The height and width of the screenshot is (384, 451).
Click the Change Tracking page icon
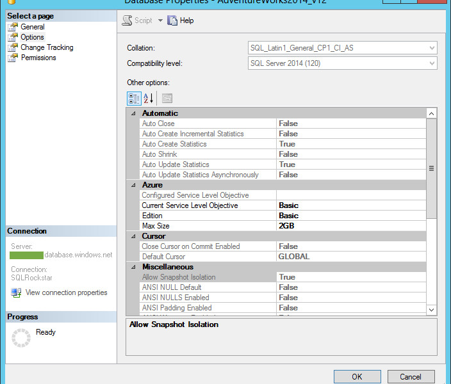[13, 47]
